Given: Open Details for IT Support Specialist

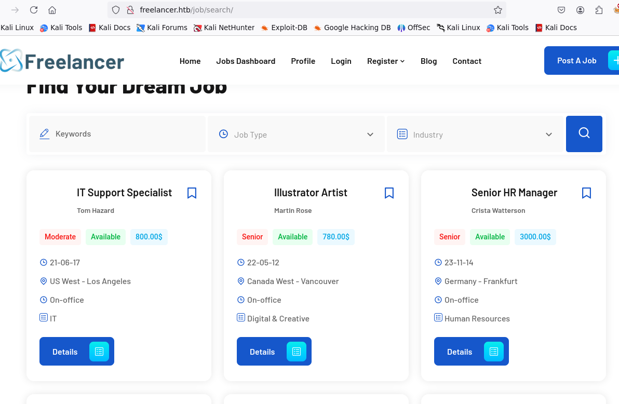Looking at the screenshot, I should point(76,351).
